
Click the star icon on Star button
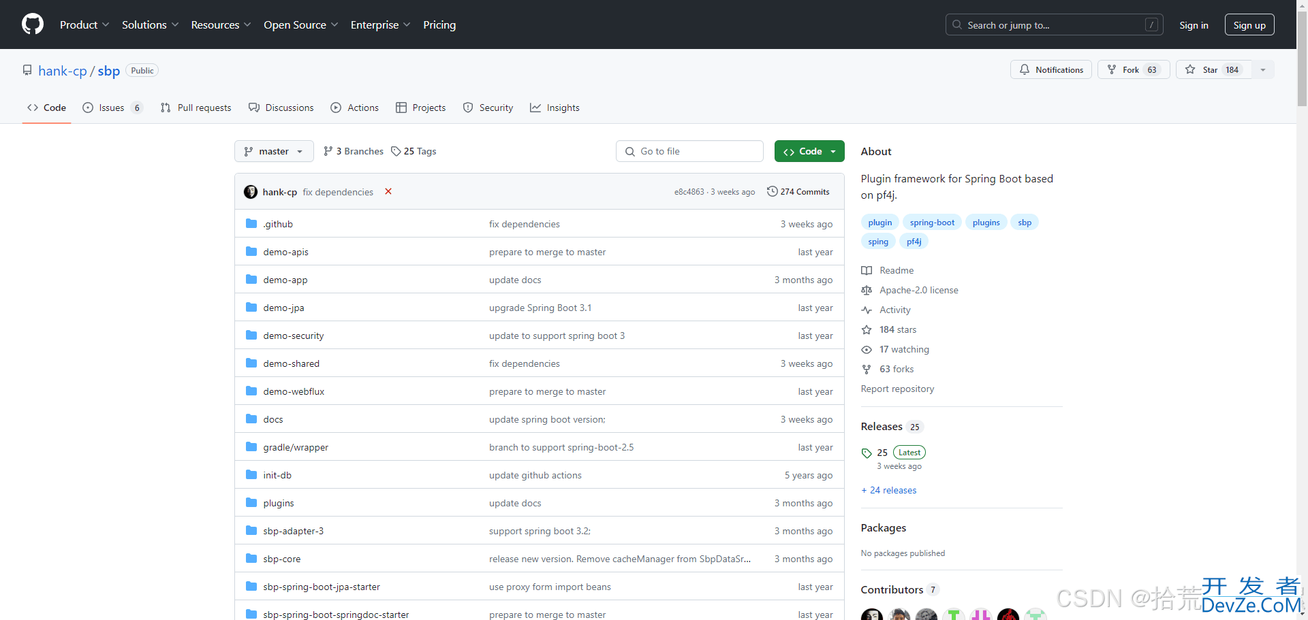1190,69
